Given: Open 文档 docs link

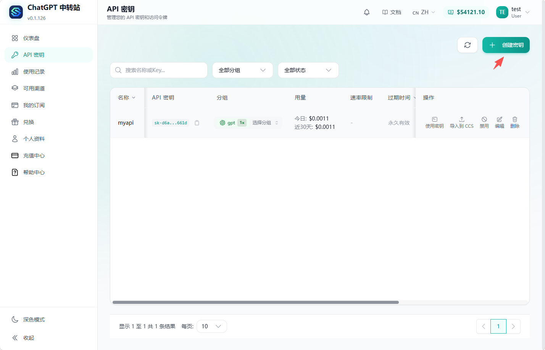Looking at the screenshot, I should point(392,12).
